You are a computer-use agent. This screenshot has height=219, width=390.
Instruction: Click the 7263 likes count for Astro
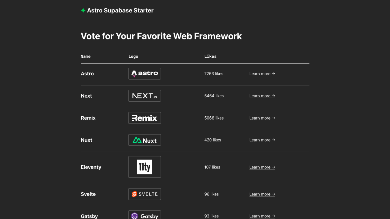click(214, 74)
